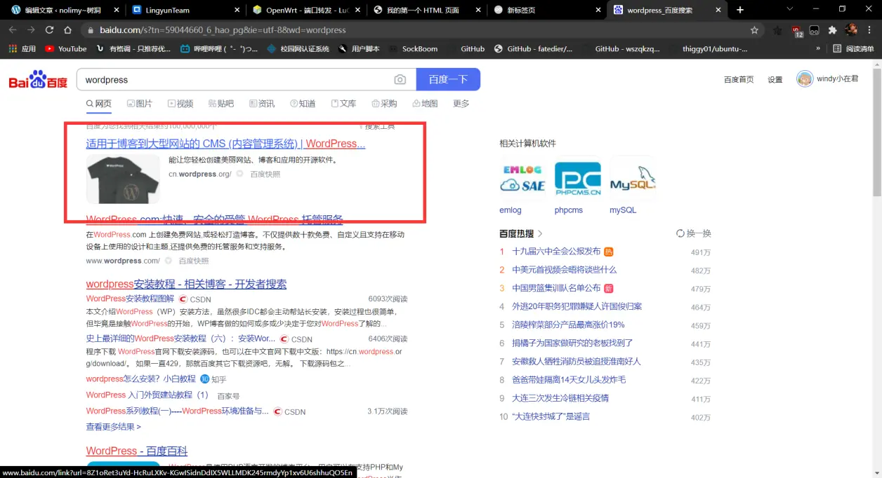Reload the page with refresh icon
The height and width of the screenshot is (478, 882).
point(49,30)
